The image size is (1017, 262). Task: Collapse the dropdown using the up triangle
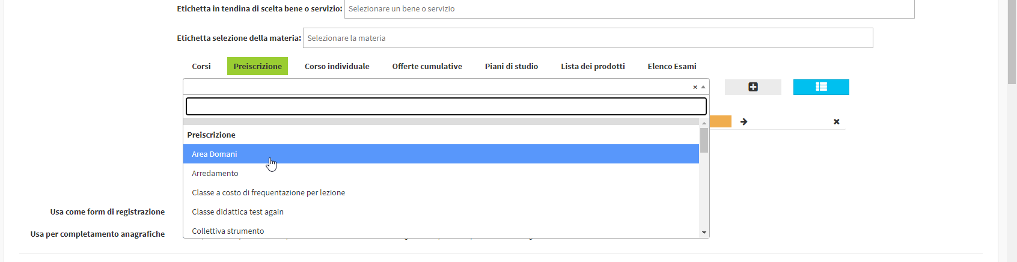coord(703,87)
